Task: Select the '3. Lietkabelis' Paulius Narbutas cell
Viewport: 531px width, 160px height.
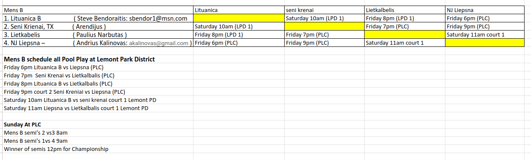Action: tap(98, 34)
